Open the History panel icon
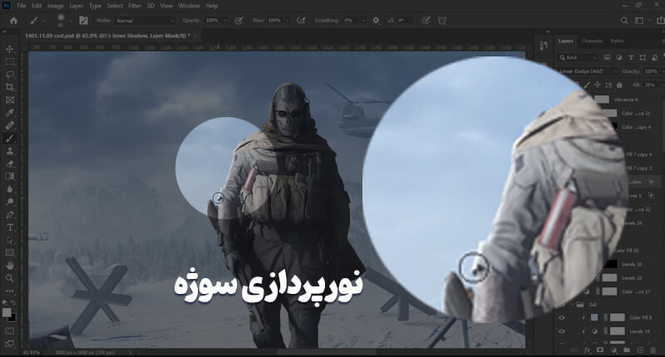 pyautogui.click(x=544, y=46)
